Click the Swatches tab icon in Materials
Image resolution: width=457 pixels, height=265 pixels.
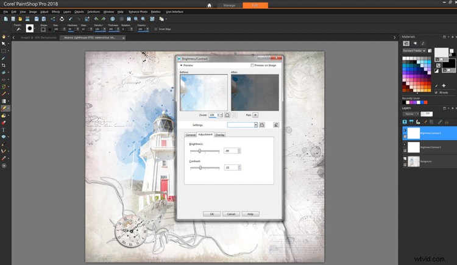(406, 43)
